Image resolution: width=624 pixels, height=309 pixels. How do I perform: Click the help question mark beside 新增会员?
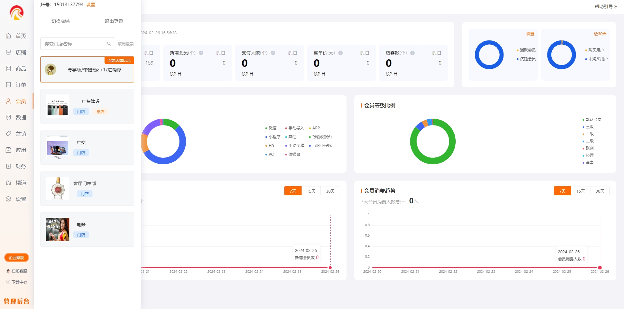point(201,53)
